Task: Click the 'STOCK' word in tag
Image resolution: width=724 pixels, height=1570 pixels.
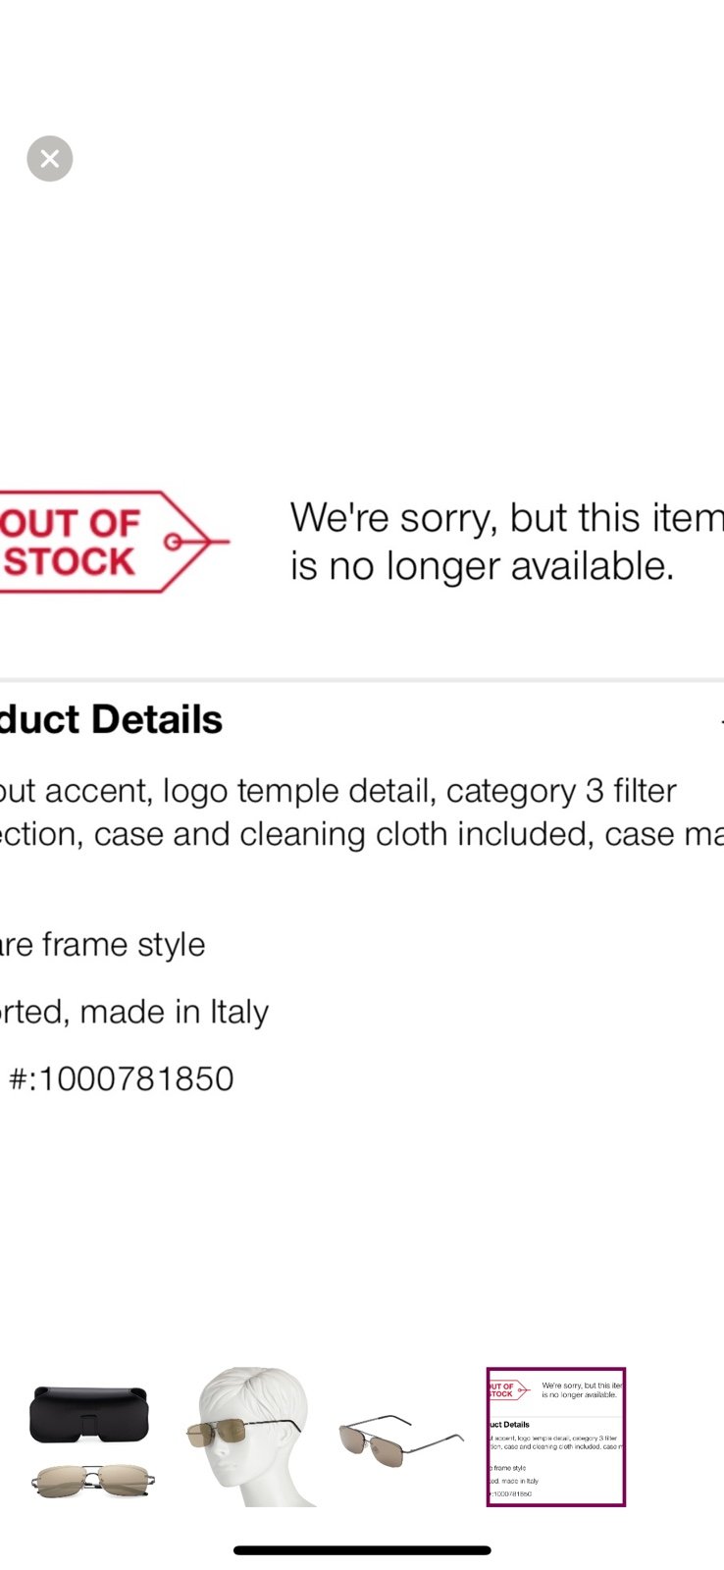Action: [x=69, y=562]
